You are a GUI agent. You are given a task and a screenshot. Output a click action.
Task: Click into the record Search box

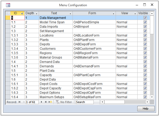pyautogui.click(x=84, y=102)
